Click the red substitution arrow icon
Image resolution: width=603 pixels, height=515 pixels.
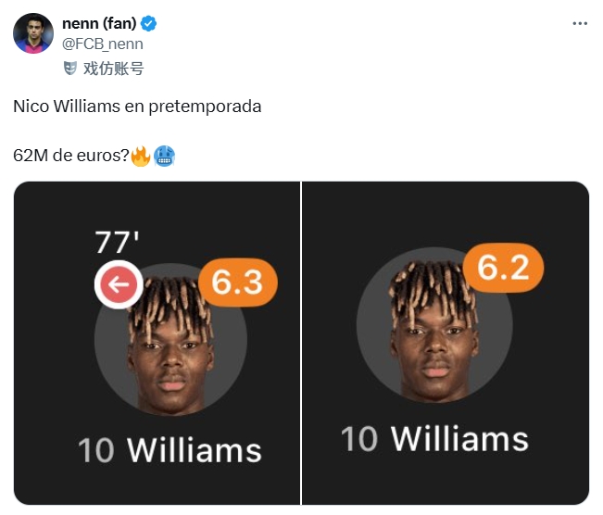tap(118, 285)
